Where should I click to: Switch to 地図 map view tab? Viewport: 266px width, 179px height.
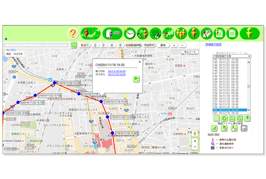[x=9, y=54]
